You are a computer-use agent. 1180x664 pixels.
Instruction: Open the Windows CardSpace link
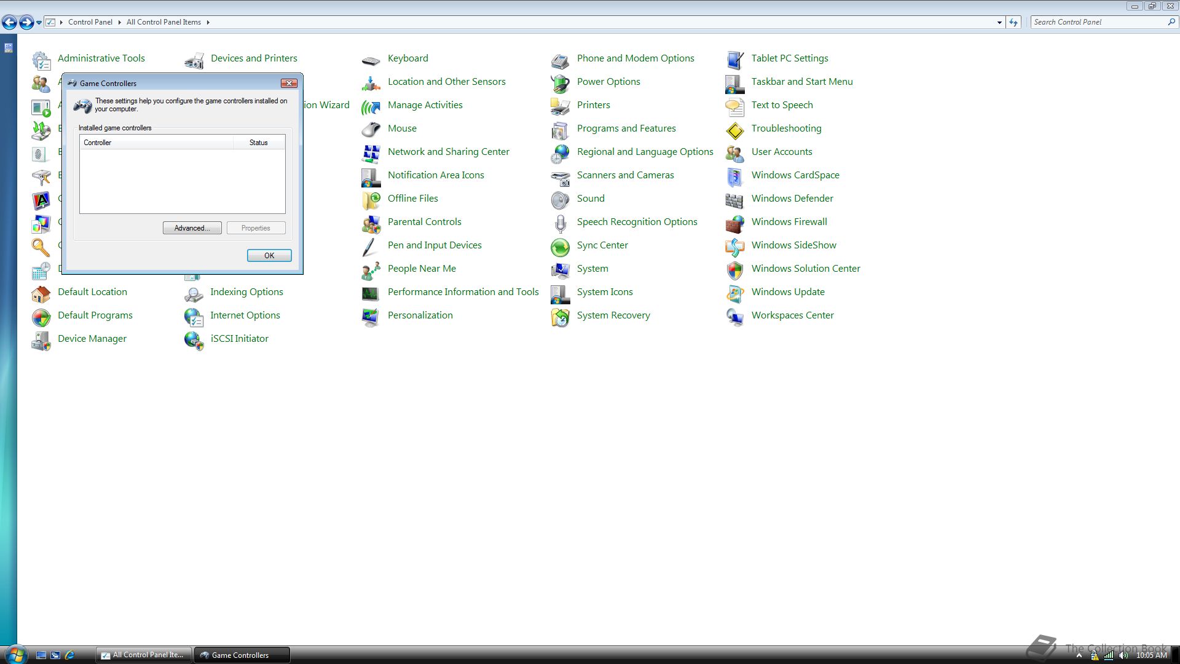pos(795,175)
